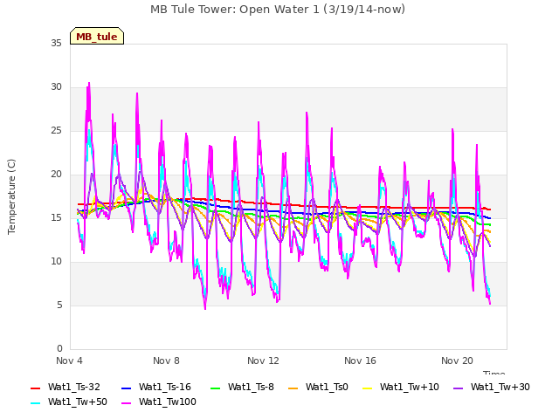Toggle the Wat1_Tw+10 legend entry
The image size is (559, 419).
pyautogui.click(x=401, y=388)
